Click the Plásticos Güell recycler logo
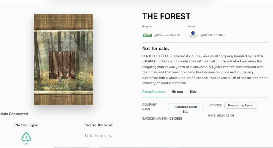Image resolution: width=273 pixels, height=148 pixels. click(147, 35)
